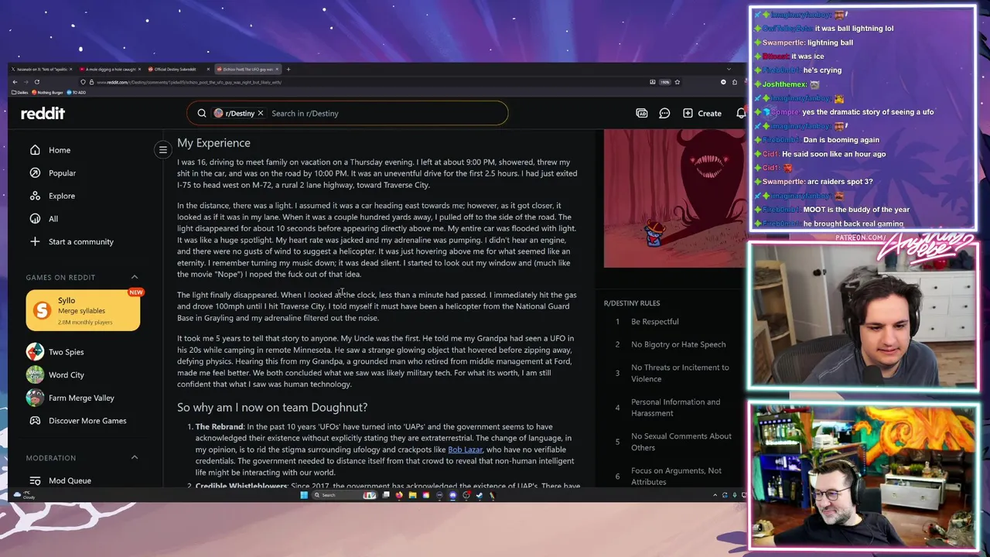Switch to 'A mole digging a hole' tab

(x=110, y=69)
